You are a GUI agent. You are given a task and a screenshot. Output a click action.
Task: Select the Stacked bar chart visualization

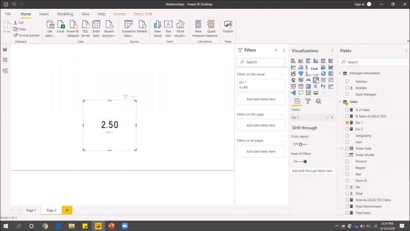coord(293,61)
